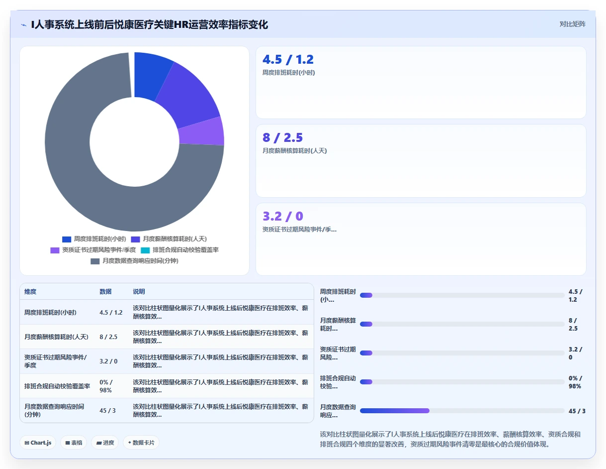
Task: Click the light purple donut segment
Action: point(201,132)
